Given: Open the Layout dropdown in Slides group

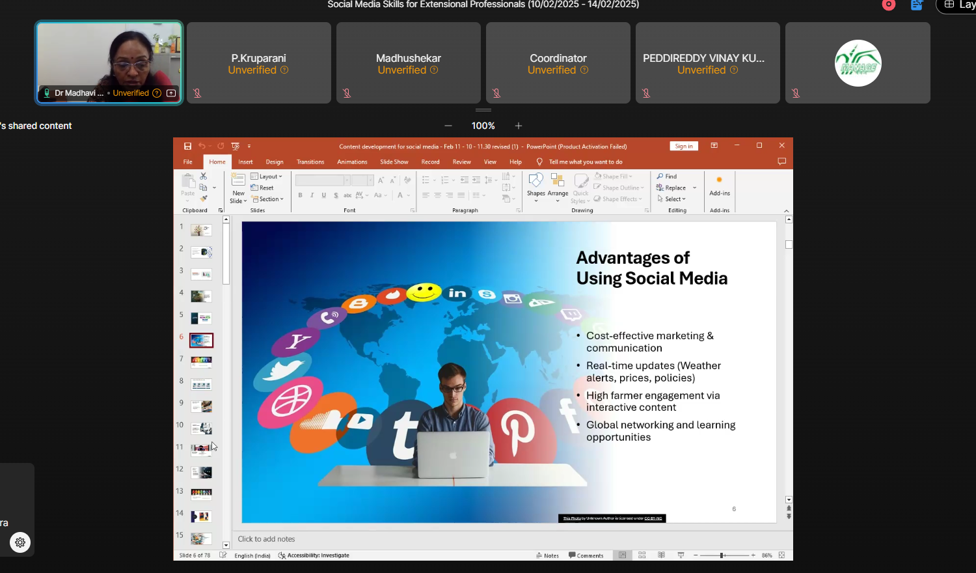Looking at the screenshot, I should (267, 176).
